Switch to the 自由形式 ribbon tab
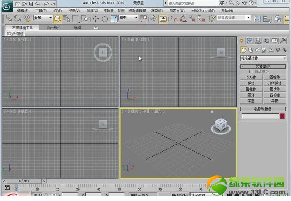 (x=54, y=28)
